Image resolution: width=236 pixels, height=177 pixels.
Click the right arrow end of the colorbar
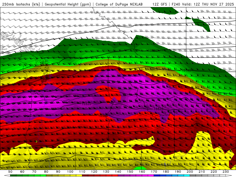pyautogui.click(x=229, y=175)
